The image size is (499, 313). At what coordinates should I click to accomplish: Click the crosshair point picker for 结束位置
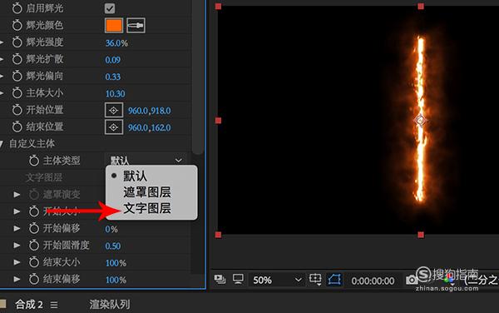point(114,127)
